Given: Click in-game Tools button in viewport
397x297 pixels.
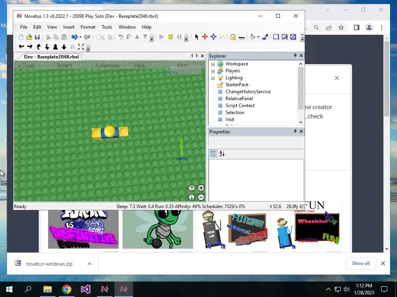Looking at the screenshot, I should coord(26,65).
